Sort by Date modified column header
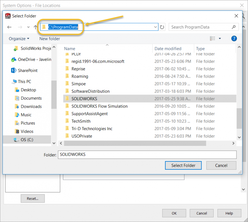This screenshot has width=248, height=222. pyautogui.click(x=168, y=49)
